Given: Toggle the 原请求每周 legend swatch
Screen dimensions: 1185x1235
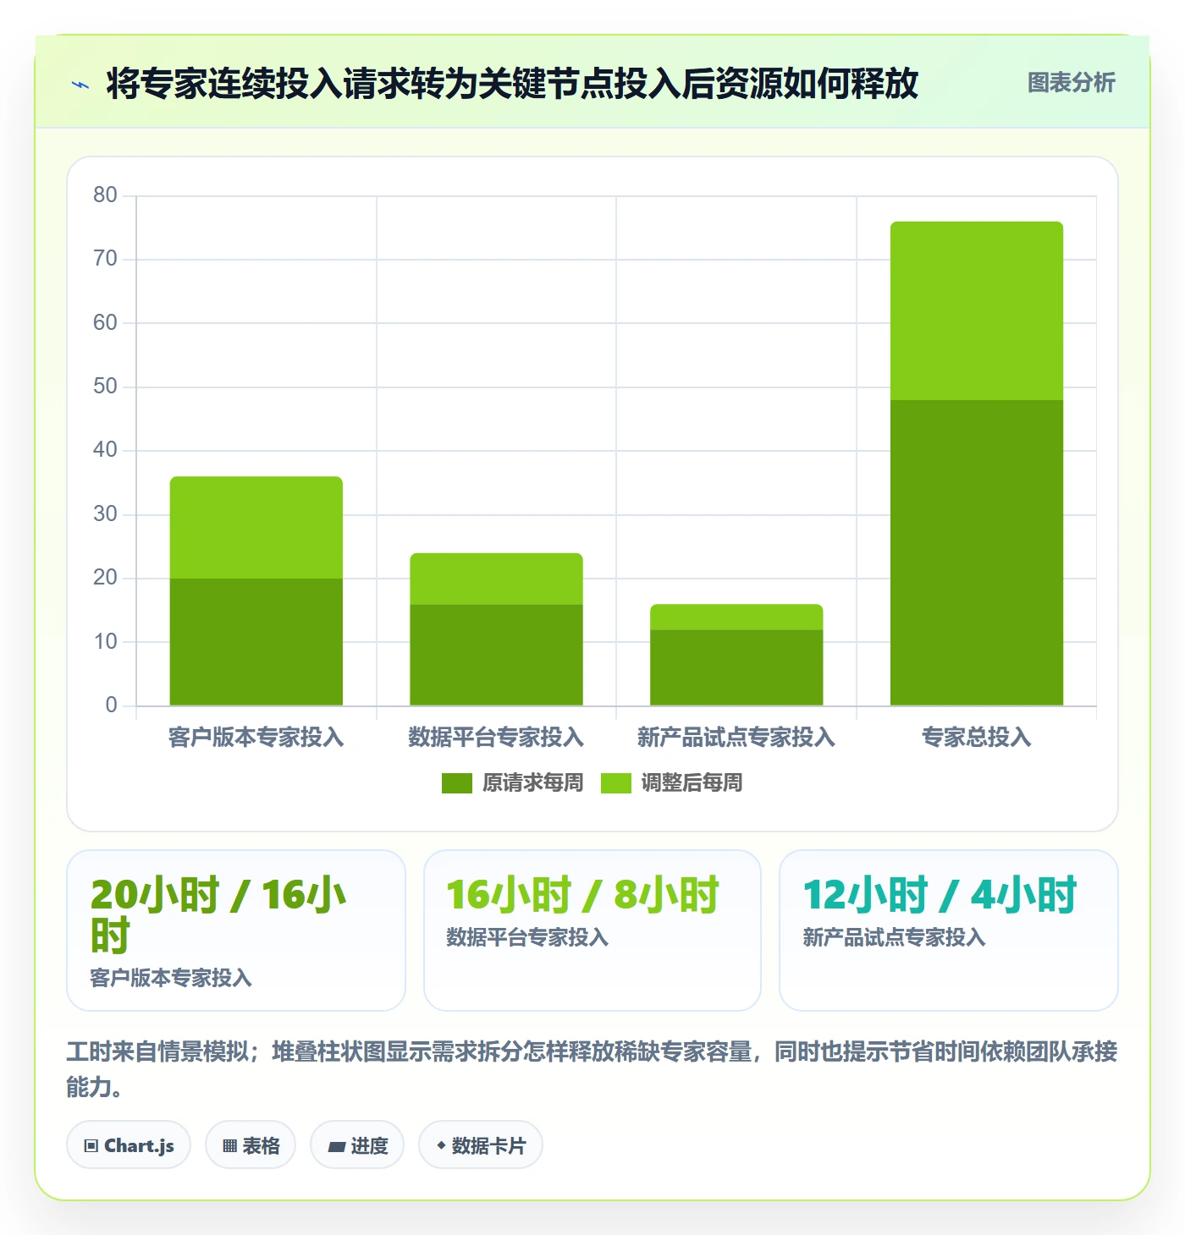Looking at the screenshot, I should pyautogui.click(x=456, y=783).
